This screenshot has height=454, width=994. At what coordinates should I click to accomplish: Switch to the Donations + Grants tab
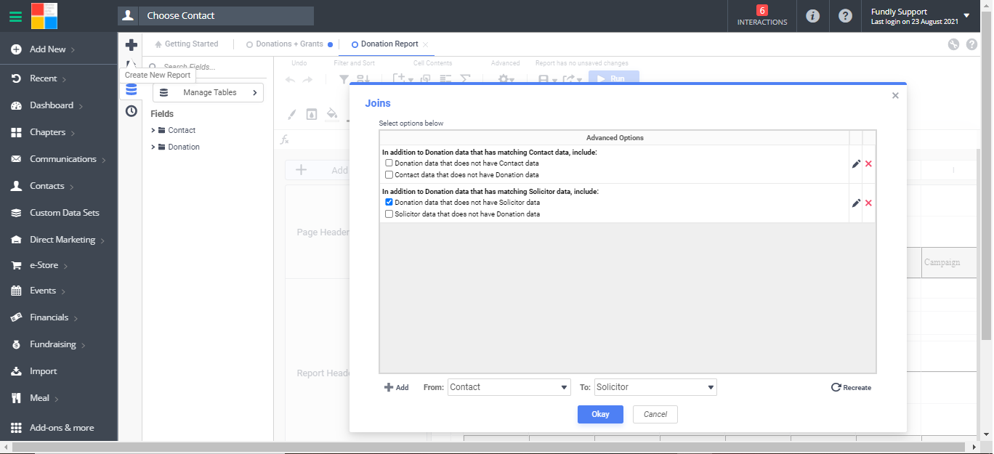click(289, 44)
